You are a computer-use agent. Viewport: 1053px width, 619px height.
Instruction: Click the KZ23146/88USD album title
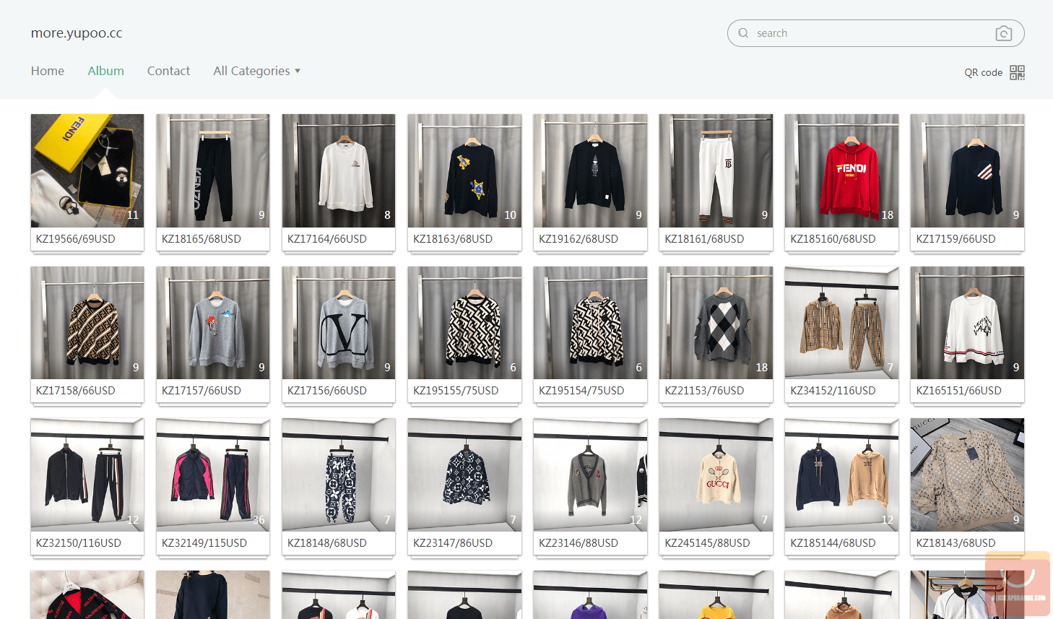(578, 543)
